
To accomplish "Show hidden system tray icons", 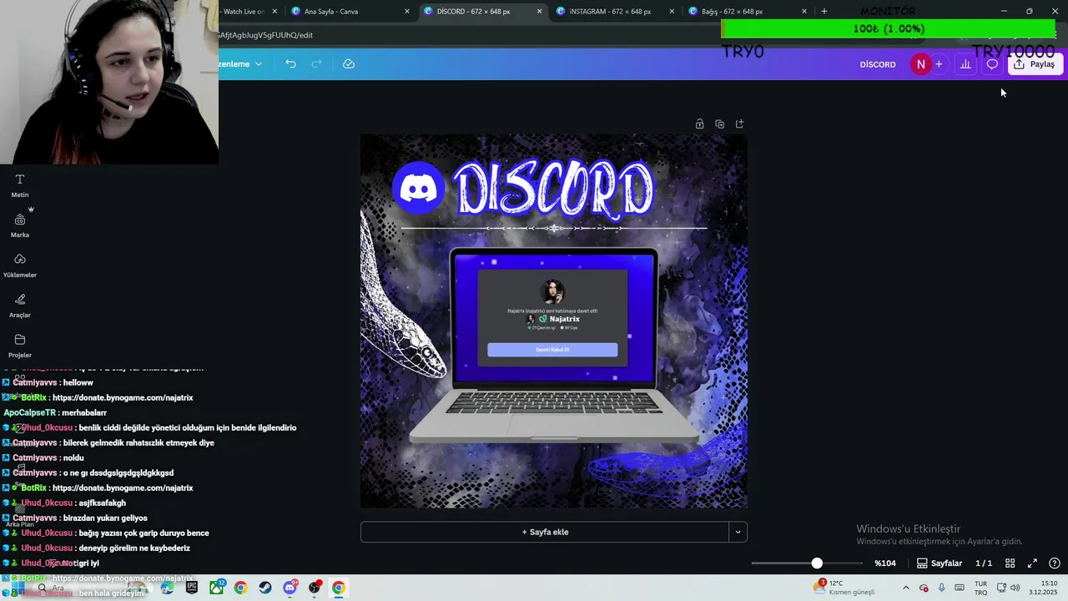I will (x=906, y=588).
